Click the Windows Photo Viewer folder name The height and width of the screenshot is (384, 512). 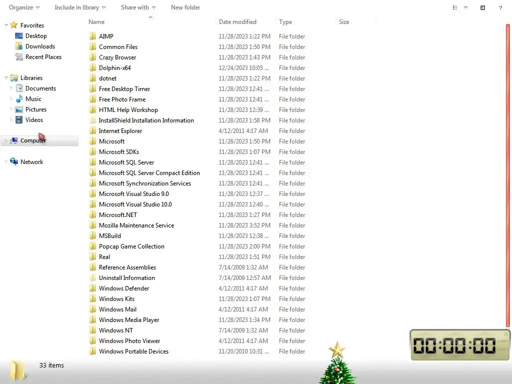point(129,340)
